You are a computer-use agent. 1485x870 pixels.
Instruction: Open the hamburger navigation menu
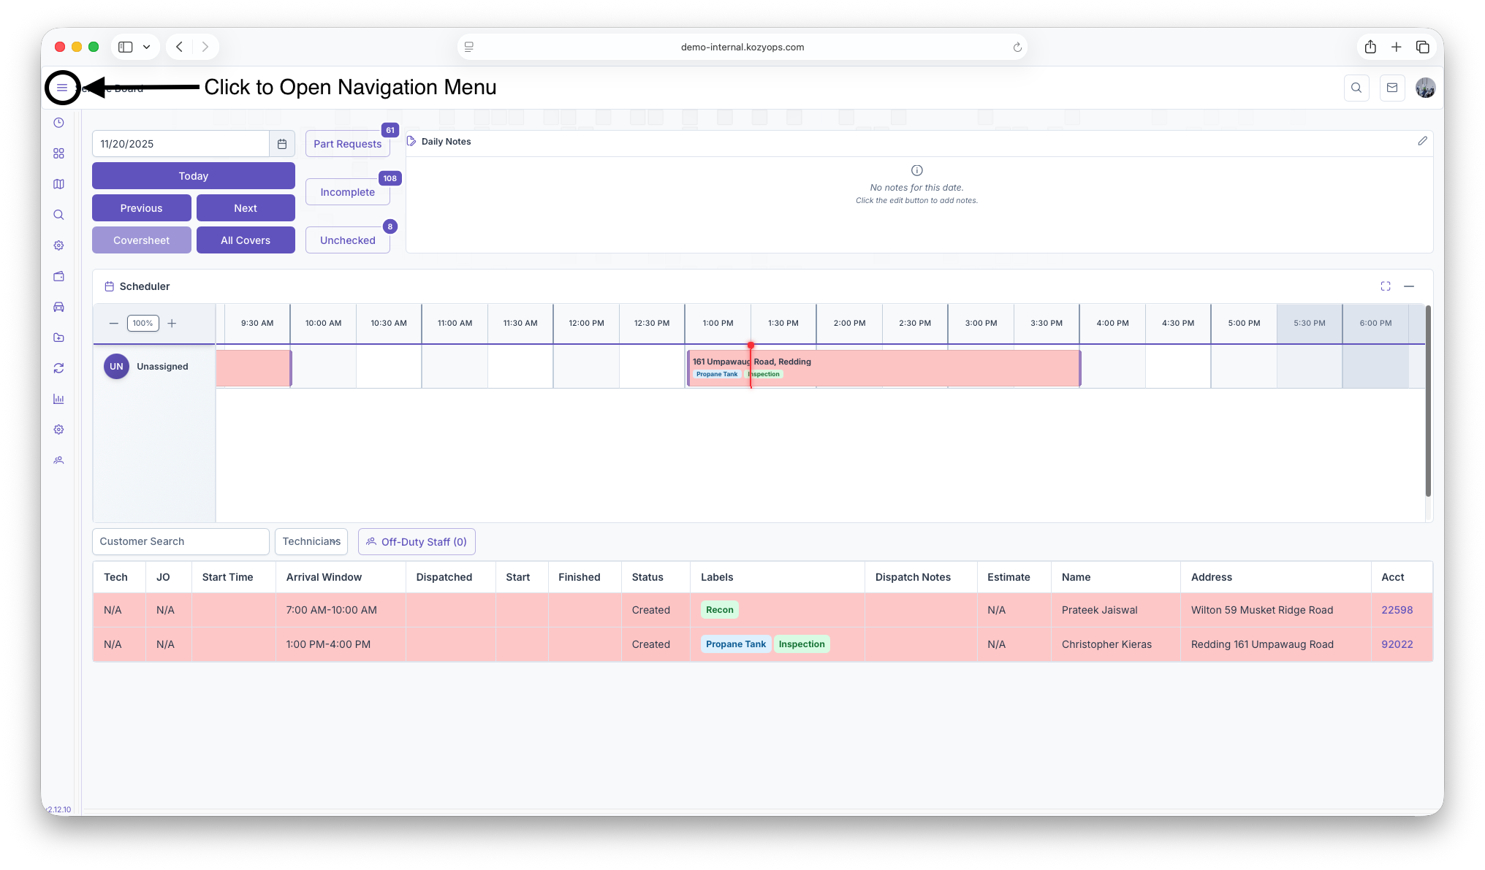(62, 88)
